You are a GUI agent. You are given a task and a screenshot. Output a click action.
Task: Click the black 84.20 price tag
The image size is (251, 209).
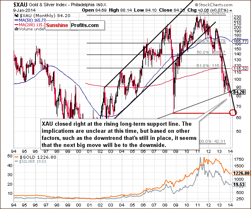[x=239, y=92]
